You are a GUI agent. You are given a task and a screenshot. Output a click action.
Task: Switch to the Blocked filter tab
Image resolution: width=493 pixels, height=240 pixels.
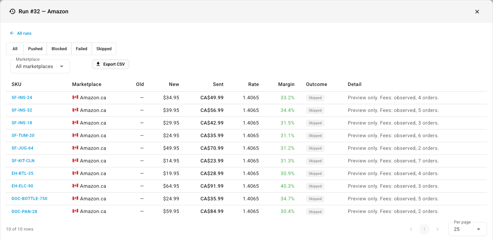point(59,49)
